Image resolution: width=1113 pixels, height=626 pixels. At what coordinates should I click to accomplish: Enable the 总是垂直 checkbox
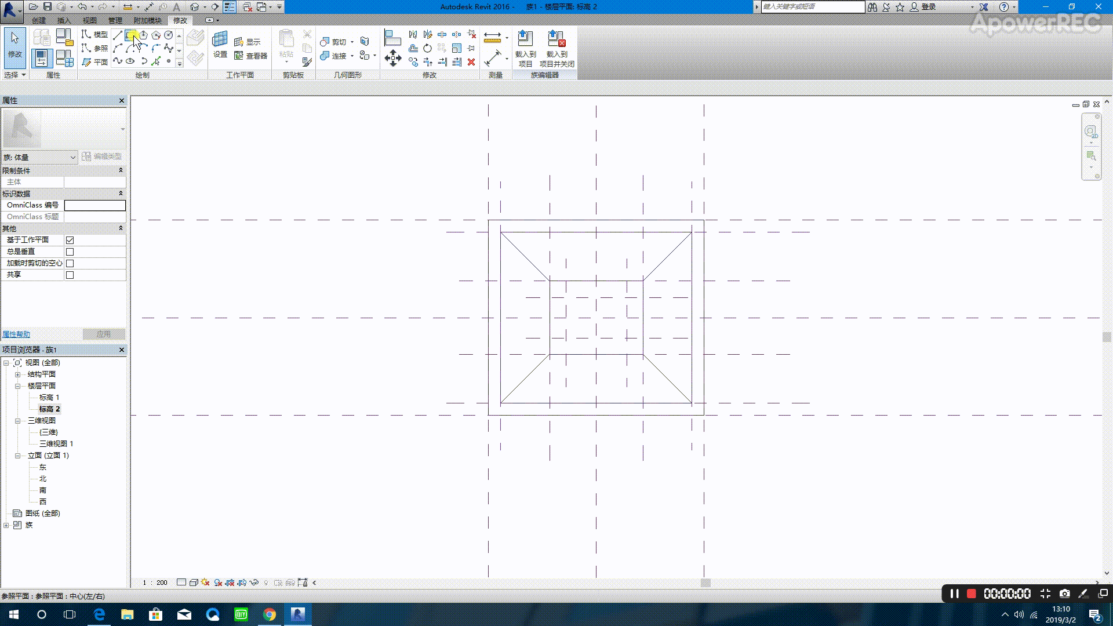(x=70, y=252)
